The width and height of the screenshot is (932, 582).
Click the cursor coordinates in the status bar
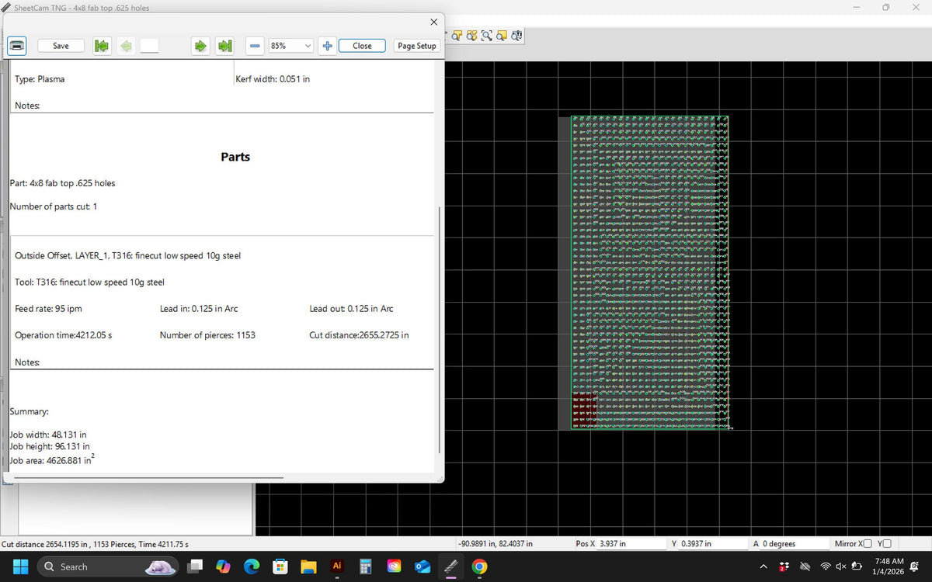click(x=496, y=544)
